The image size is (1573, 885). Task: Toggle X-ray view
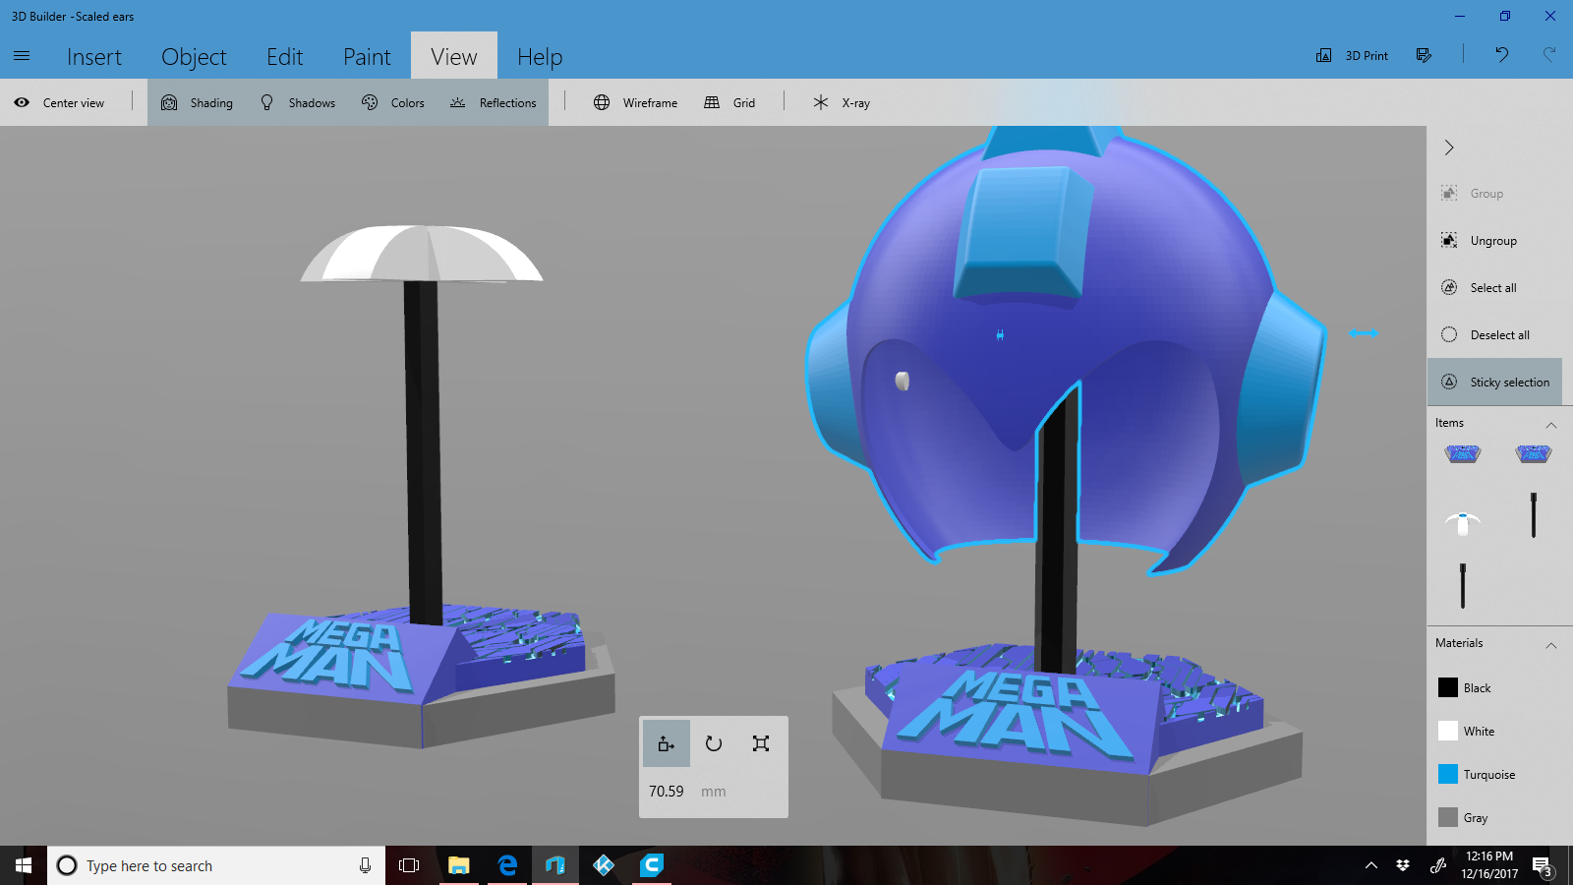coord(843,102)
